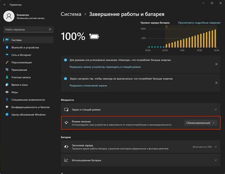Click the battery icon next to 100%

[x=94, y=37]
